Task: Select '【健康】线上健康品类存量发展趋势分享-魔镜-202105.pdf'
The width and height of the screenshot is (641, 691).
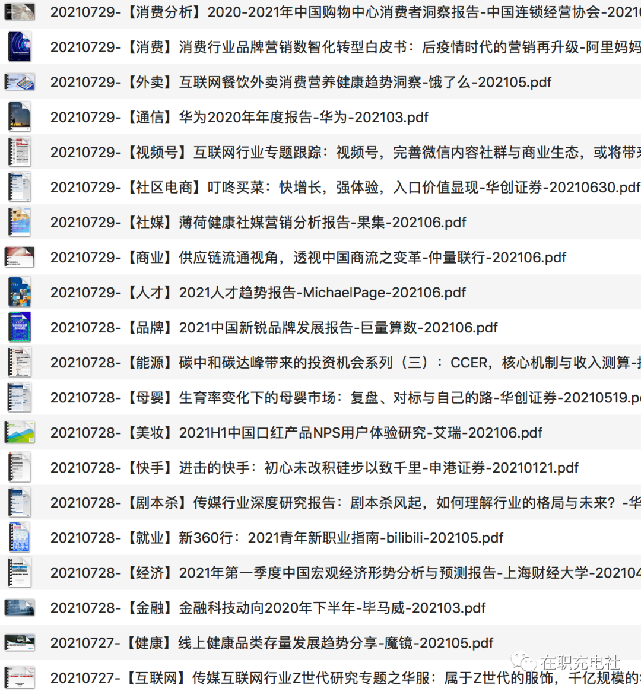Action: point(309,643)
